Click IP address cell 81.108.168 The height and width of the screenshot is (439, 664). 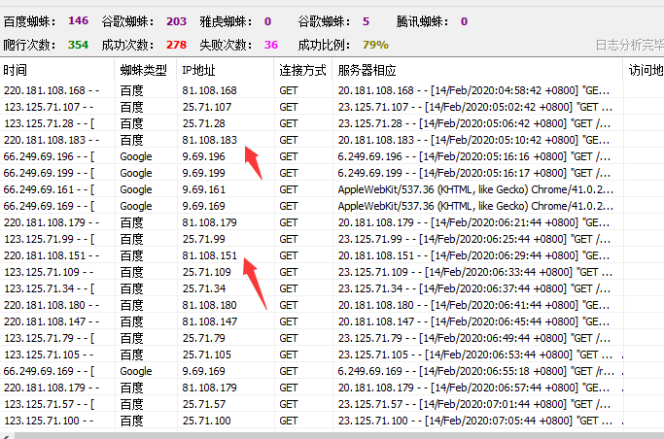coord(210,90)
